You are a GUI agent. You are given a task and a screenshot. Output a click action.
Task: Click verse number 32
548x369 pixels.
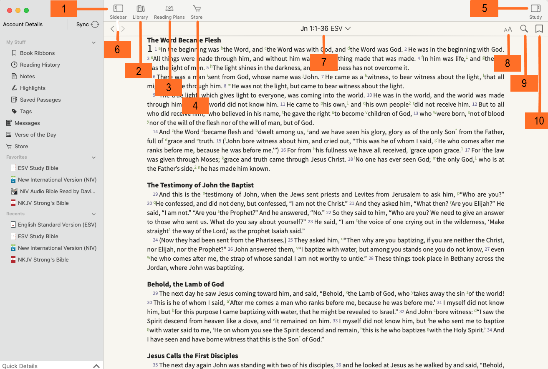click(402, 312)
